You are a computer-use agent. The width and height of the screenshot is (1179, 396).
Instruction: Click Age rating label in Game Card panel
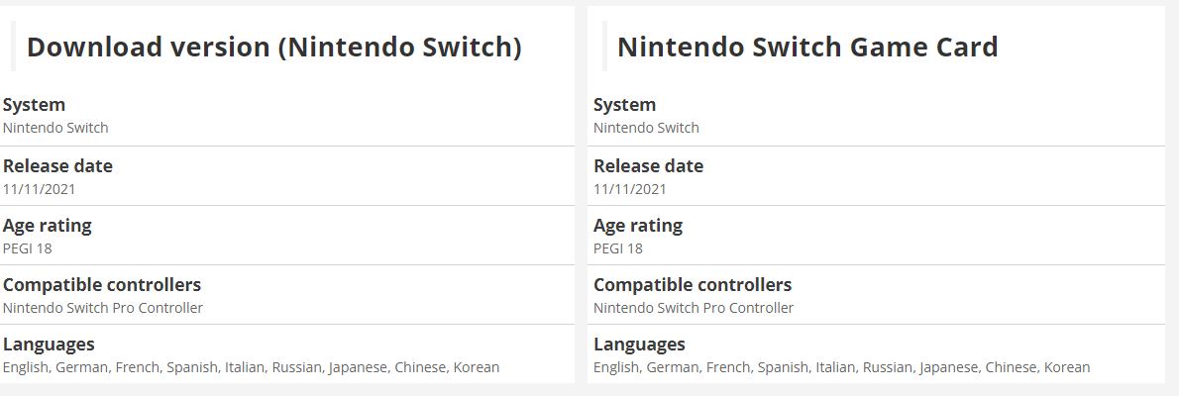638,226
